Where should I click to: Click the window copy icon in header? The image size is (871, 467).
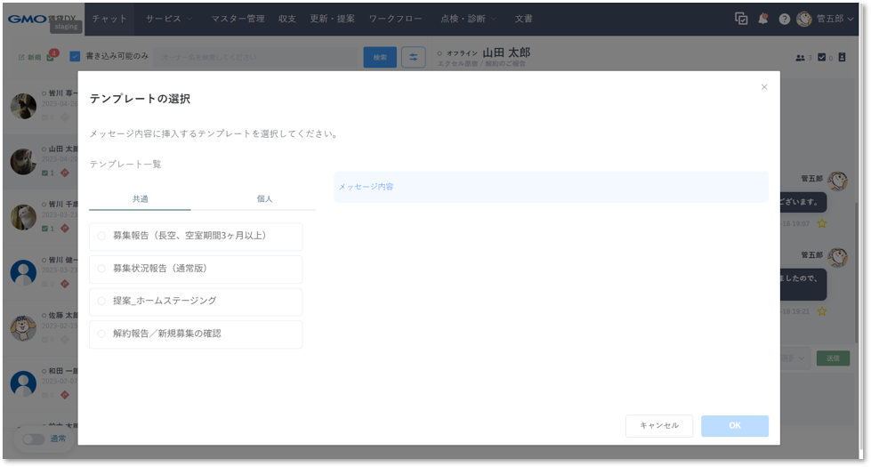point(741,19)
